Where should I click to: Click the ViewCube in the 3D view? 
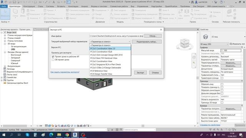[184, 43]
